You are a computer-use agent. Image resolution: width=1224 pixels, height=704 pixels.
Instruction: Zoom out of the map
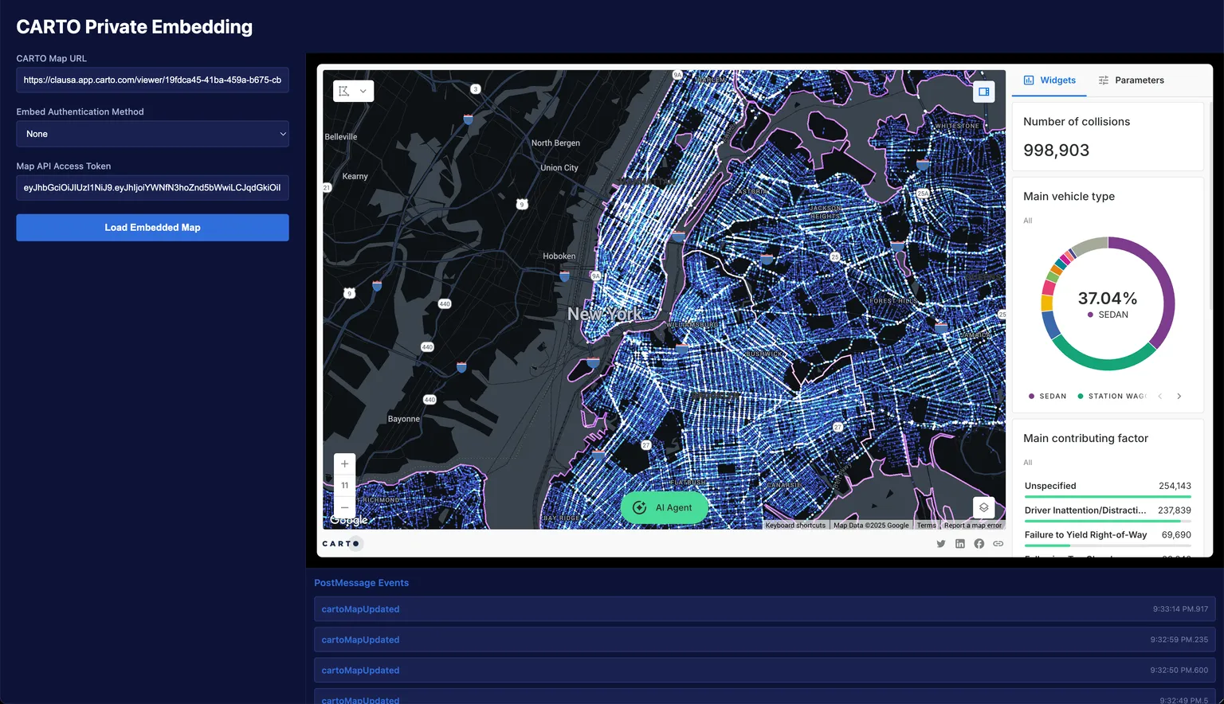(x=344, y=506)
